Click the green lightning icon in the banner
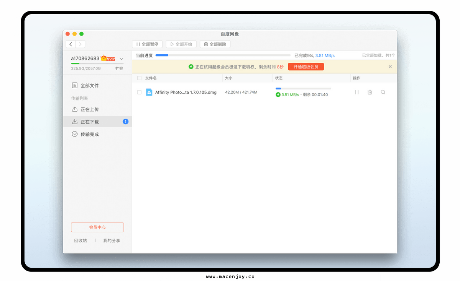This screenshot has height=281, width=460. 191,67
